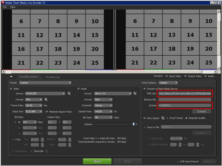Viewport: 222px width, 166px height.
Task: Enable Save to File
Action: point(144,127)
